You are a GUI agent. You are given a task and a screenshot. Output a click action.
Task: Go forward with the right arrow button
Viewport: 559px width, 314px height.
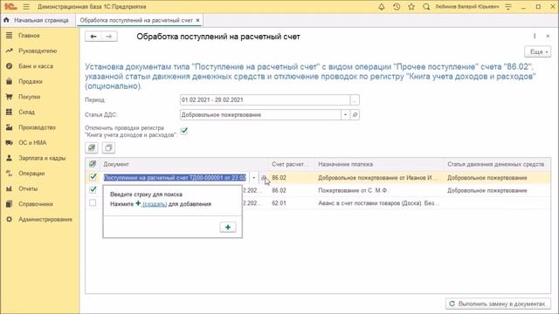tap(109, 37)
